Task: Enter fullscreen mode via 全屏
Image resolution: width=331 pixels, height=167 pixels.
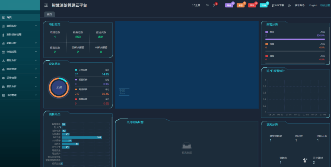Action: pos(196,5)
